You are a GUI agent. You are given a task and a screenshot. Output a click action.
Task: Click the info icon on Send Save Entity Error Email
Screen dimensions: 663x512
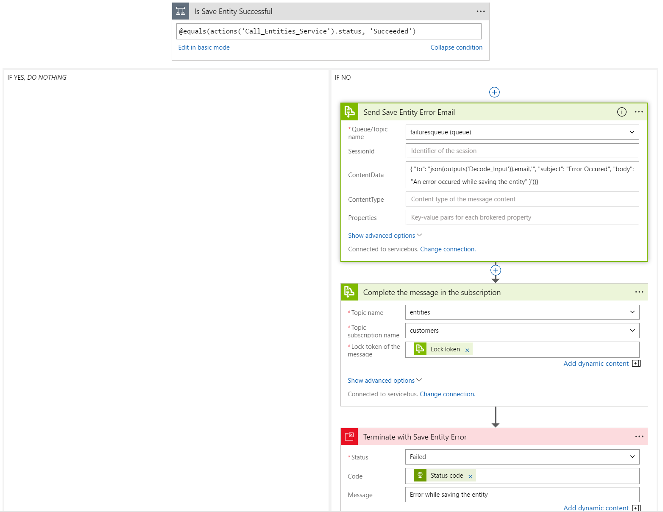(x=621, y=112)
